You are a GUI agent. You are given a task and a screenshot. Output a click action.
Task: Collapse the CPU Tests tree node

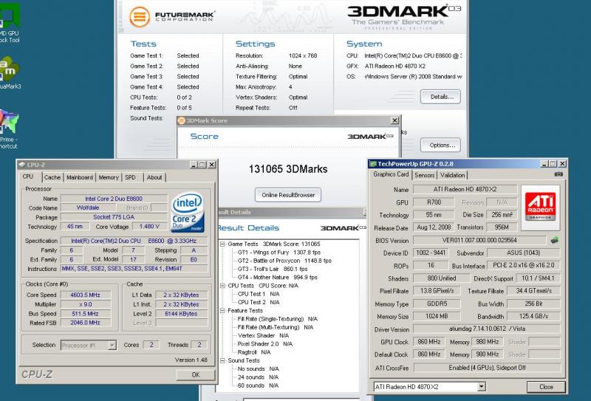223,286
